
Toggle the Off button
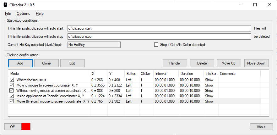click(13, 127)
